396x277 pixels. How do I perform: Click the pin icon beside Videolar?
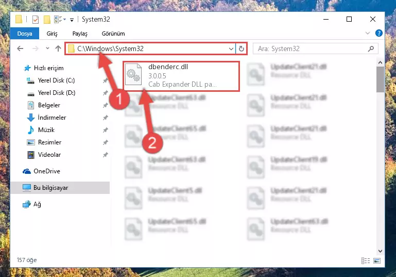click(106, 155)
